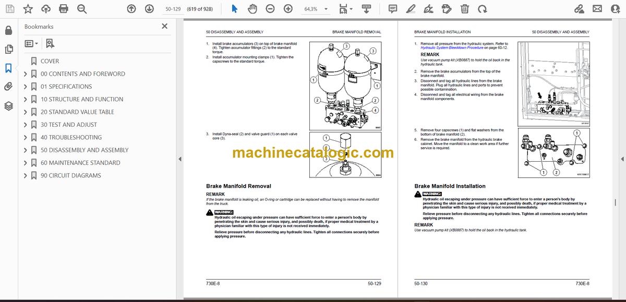Screen dimensions: 626x302
Task: Open share with others person icon
Action: pyautogui.click(x=615, y=9)
